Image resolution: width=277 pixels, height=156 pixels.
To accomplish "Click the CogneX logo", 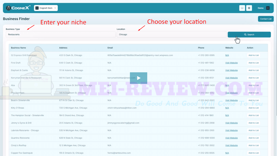I will (18, 8).
